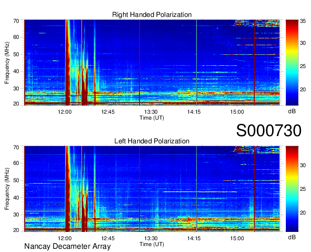Click the Left Handed plot's color scale bar
Screen dimensions: 311x252
click(292, 189)
